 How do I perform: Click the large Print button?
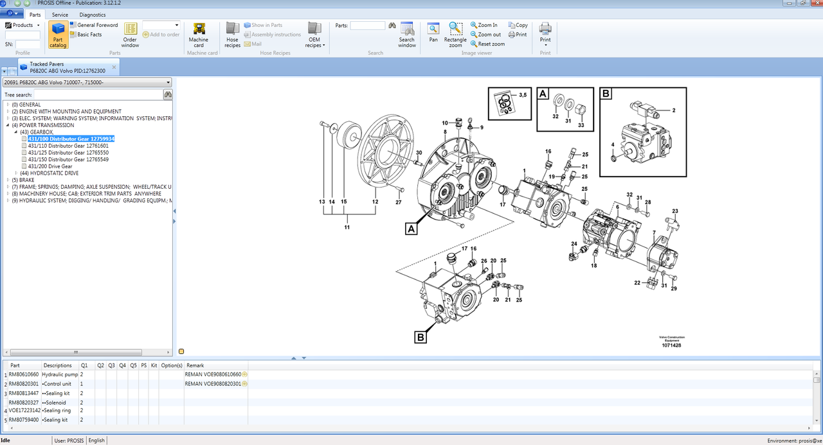tap(545, 35)
